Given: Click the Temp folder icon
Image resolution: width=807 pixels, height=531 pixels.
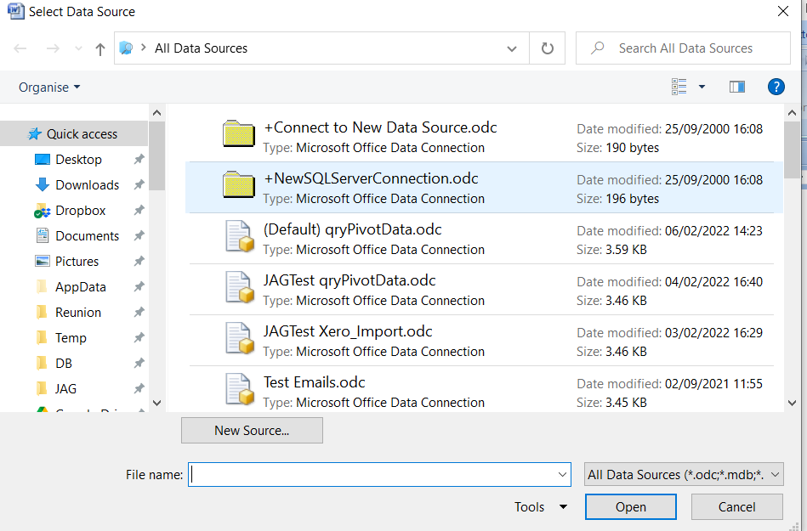Looking at the screenshot, I should click(43, 338).
